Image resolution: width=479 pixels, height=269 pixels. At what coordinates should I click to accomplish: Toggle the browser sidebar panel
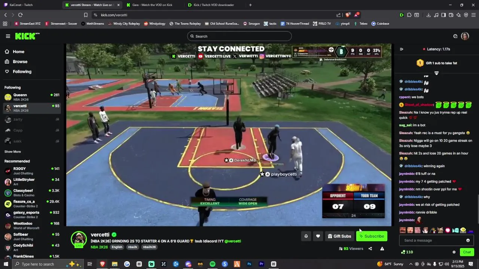click(x=443, y=15)
